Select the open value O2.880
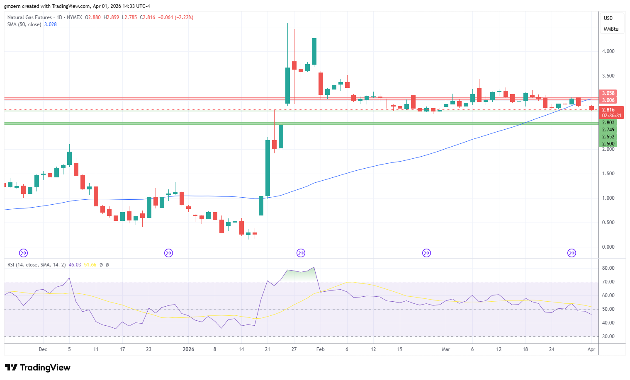The image size is (630, 380). tap(93, 17)
